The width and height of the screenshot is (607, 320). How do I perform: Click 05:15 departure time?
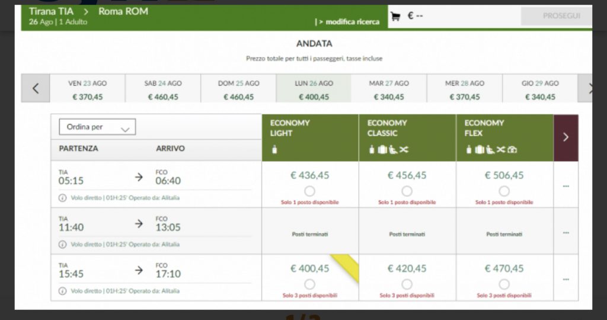71,181
